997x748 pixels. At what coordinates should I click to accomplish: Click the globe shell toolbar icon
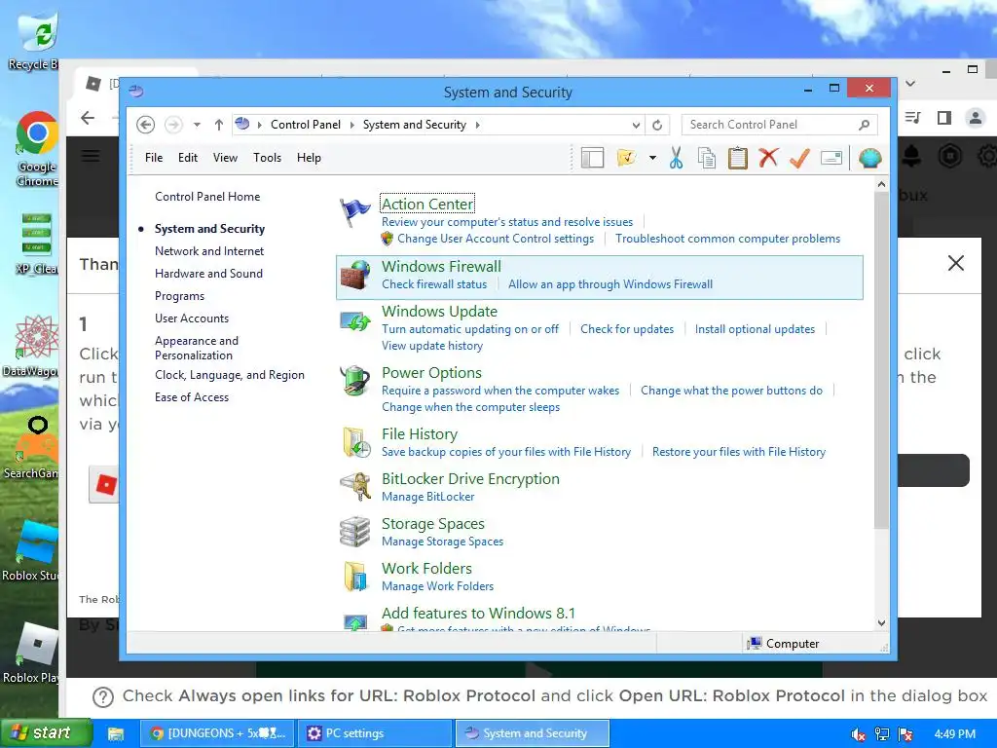869,158
